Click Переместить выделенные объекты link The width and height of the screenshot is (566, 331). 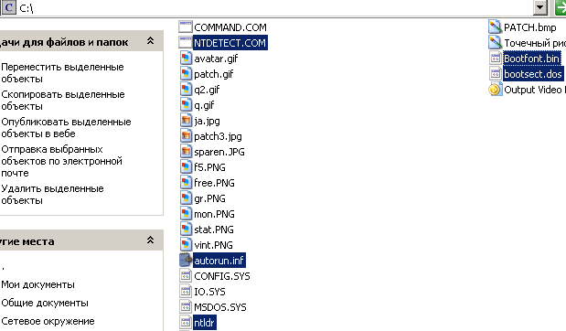62,72
